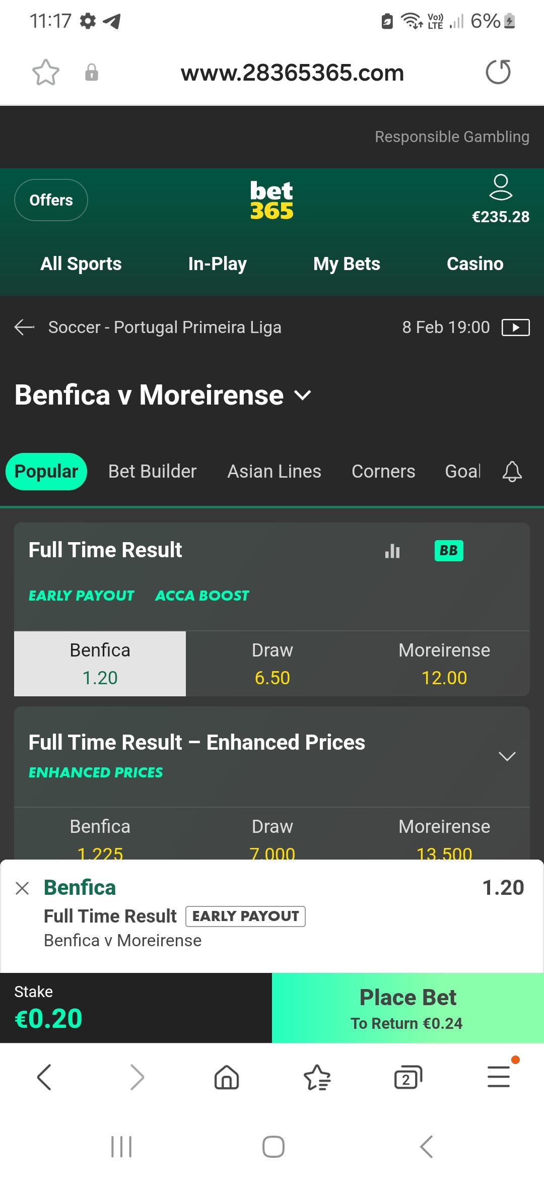
Task: Tap the notification bell icon
Action: pos(512,472)
